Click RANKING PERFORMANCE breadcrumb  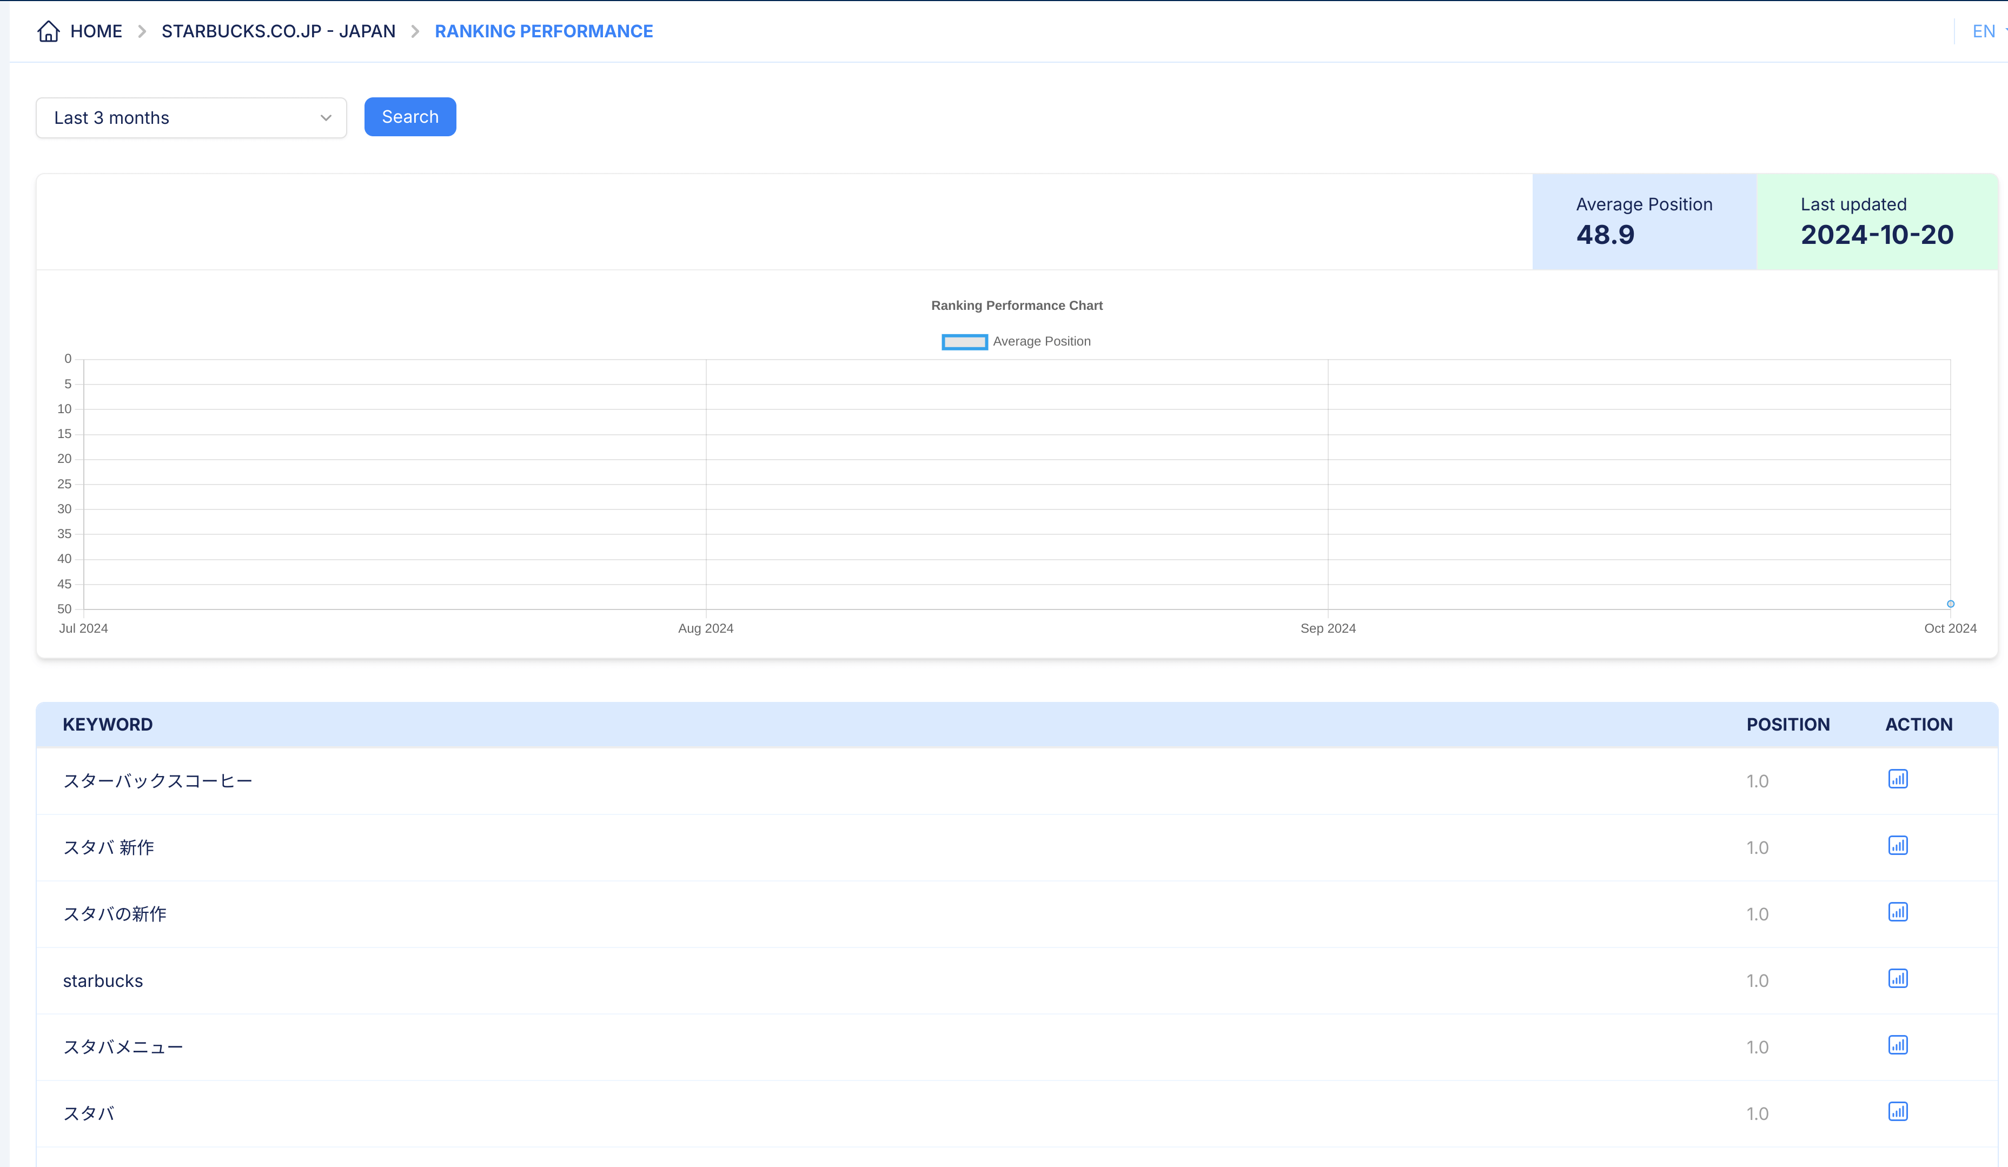click(x=544, y=31)
